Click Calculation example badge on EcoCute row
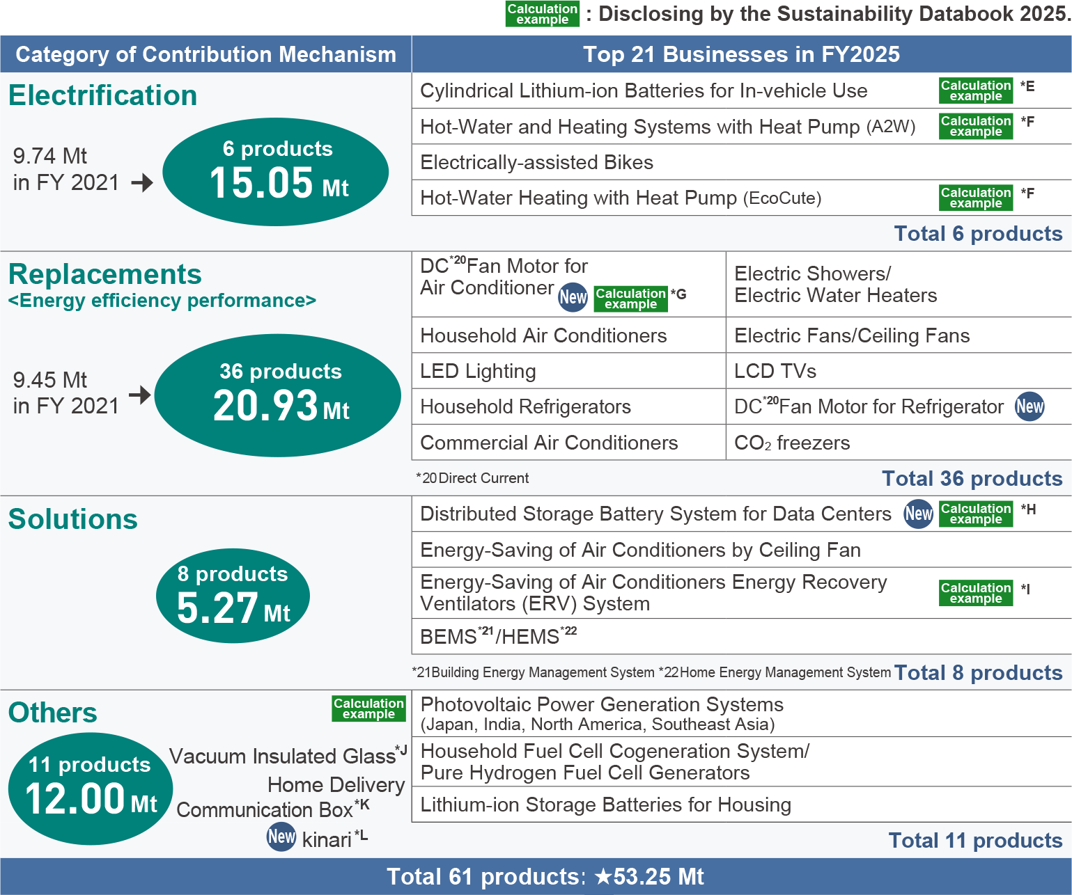This screenshot has height=895, width=1072. click(975, 198)
